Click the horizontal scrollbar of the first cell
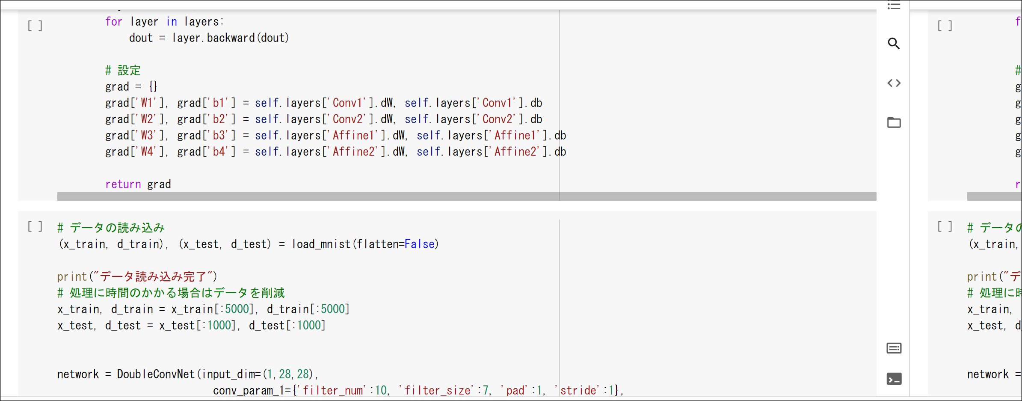The image size is (1022, 401). pos(467,196)
